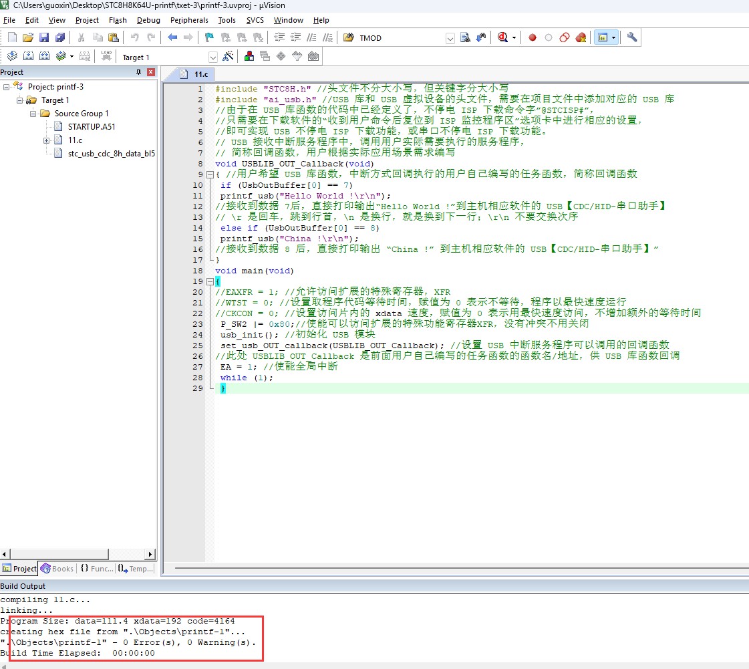Toggle a bookmark on the current line
The width and height of the screenshot is (749, 669).
pyautogui.click(x=209, y=37)
